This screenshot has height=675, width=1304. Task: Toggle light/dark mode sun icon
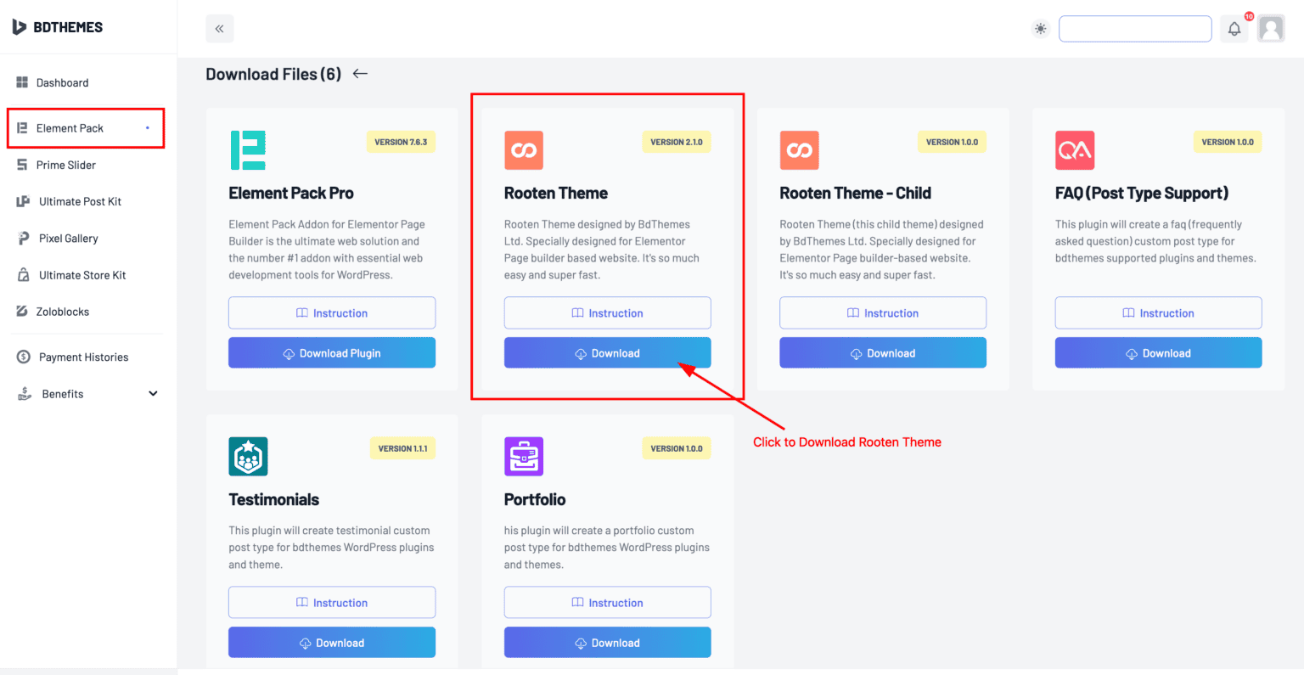coord(1040,29)
